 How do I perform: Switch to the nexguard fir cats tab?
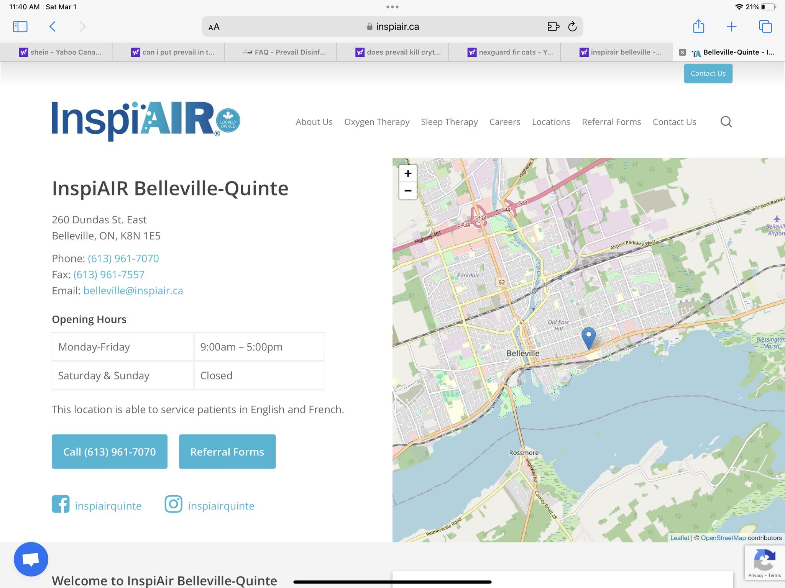click(x=505, y=52)
